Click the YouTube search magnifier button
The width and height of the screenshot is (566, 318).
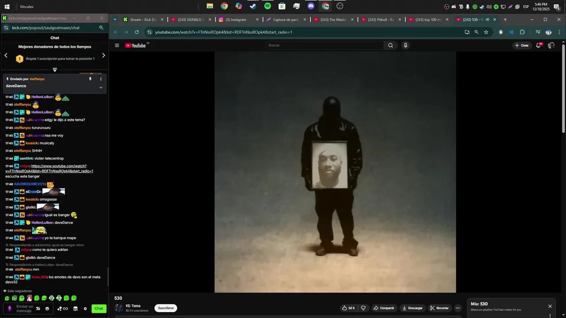390,45
